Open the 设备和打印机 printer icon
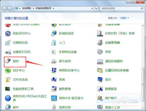This screenshot has height=111, width=146. tap(8, 52)
